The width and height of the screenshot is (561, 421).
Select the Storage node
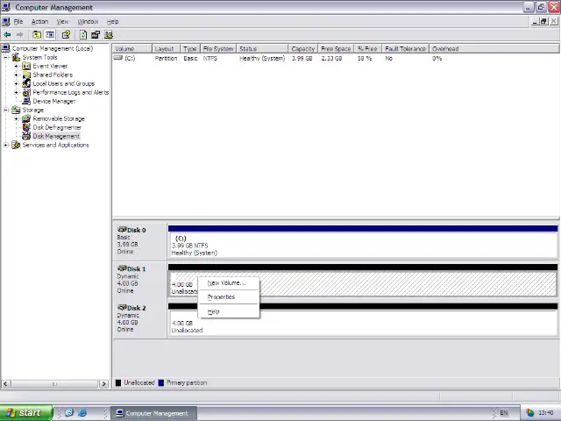pos(33,110)
